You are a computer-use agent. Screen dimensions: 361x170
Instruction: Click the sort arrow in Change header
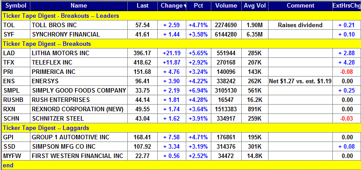[x=185, y=7]
